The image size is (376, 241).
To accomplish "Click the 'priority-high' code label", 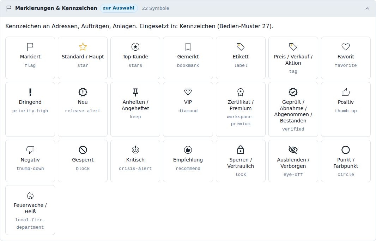I will tap(30, 111).
